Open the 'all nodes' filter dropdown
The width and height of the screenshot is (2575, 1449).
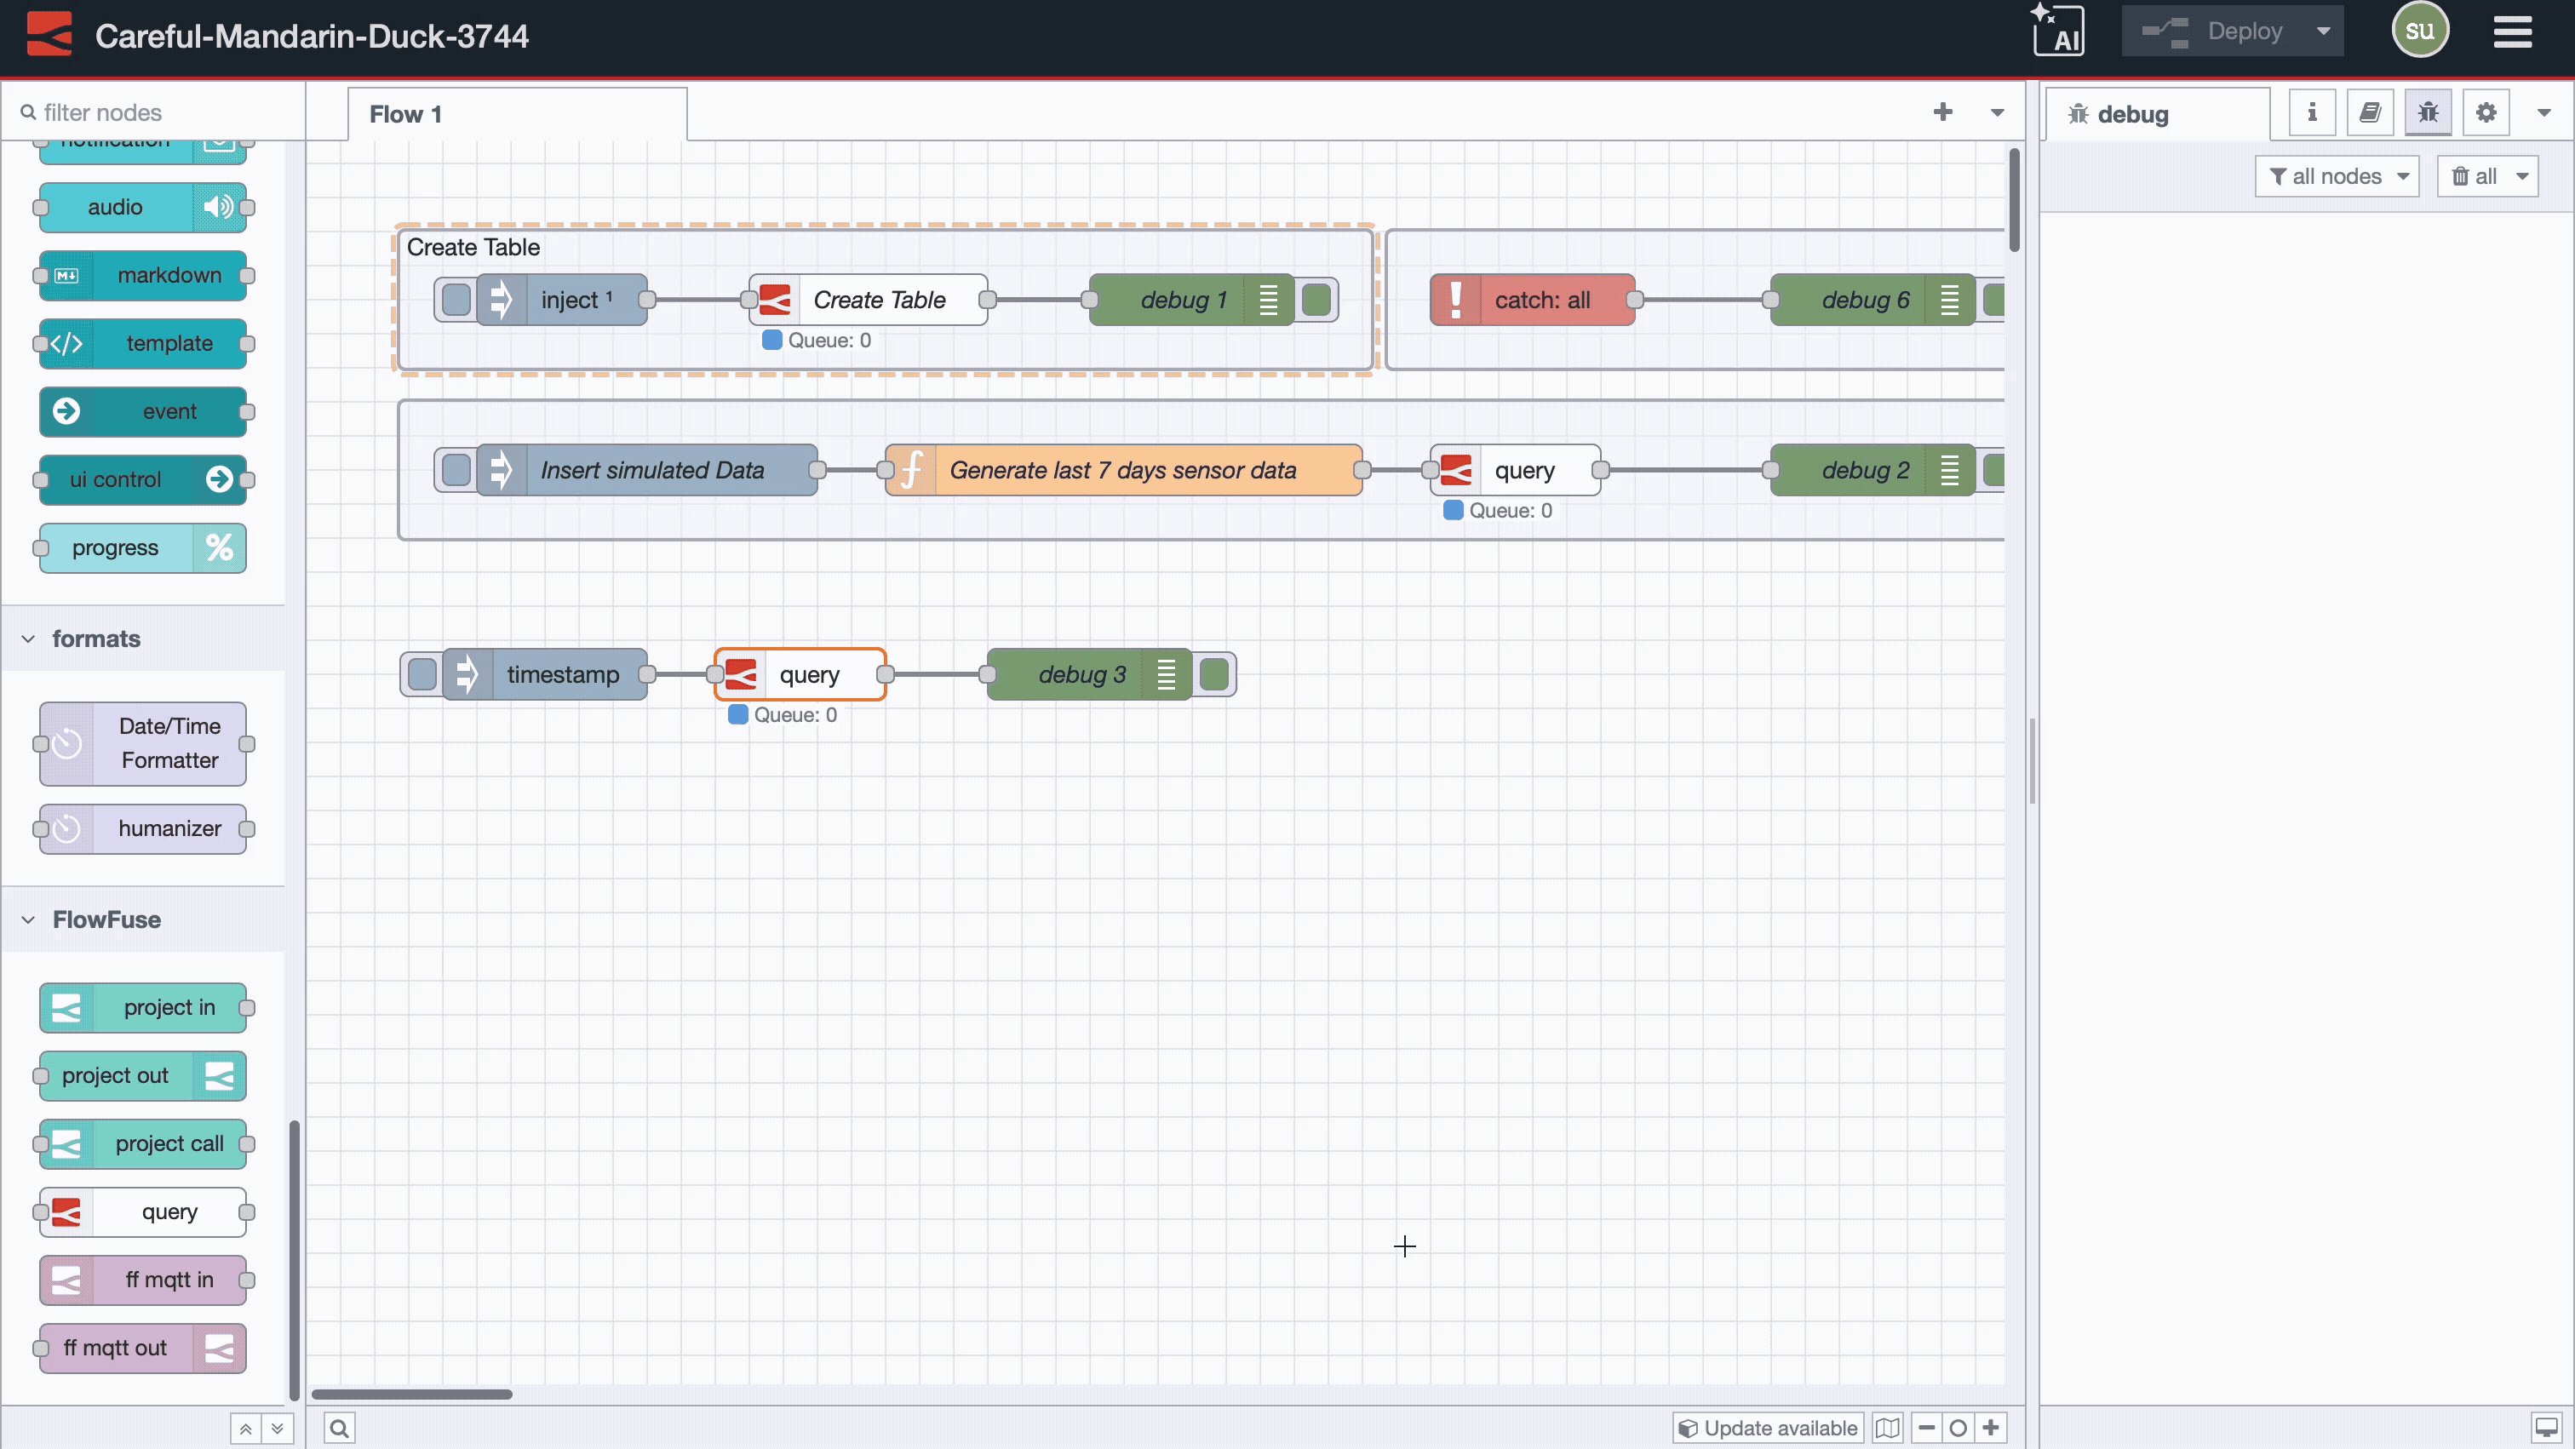(2338, 176)
